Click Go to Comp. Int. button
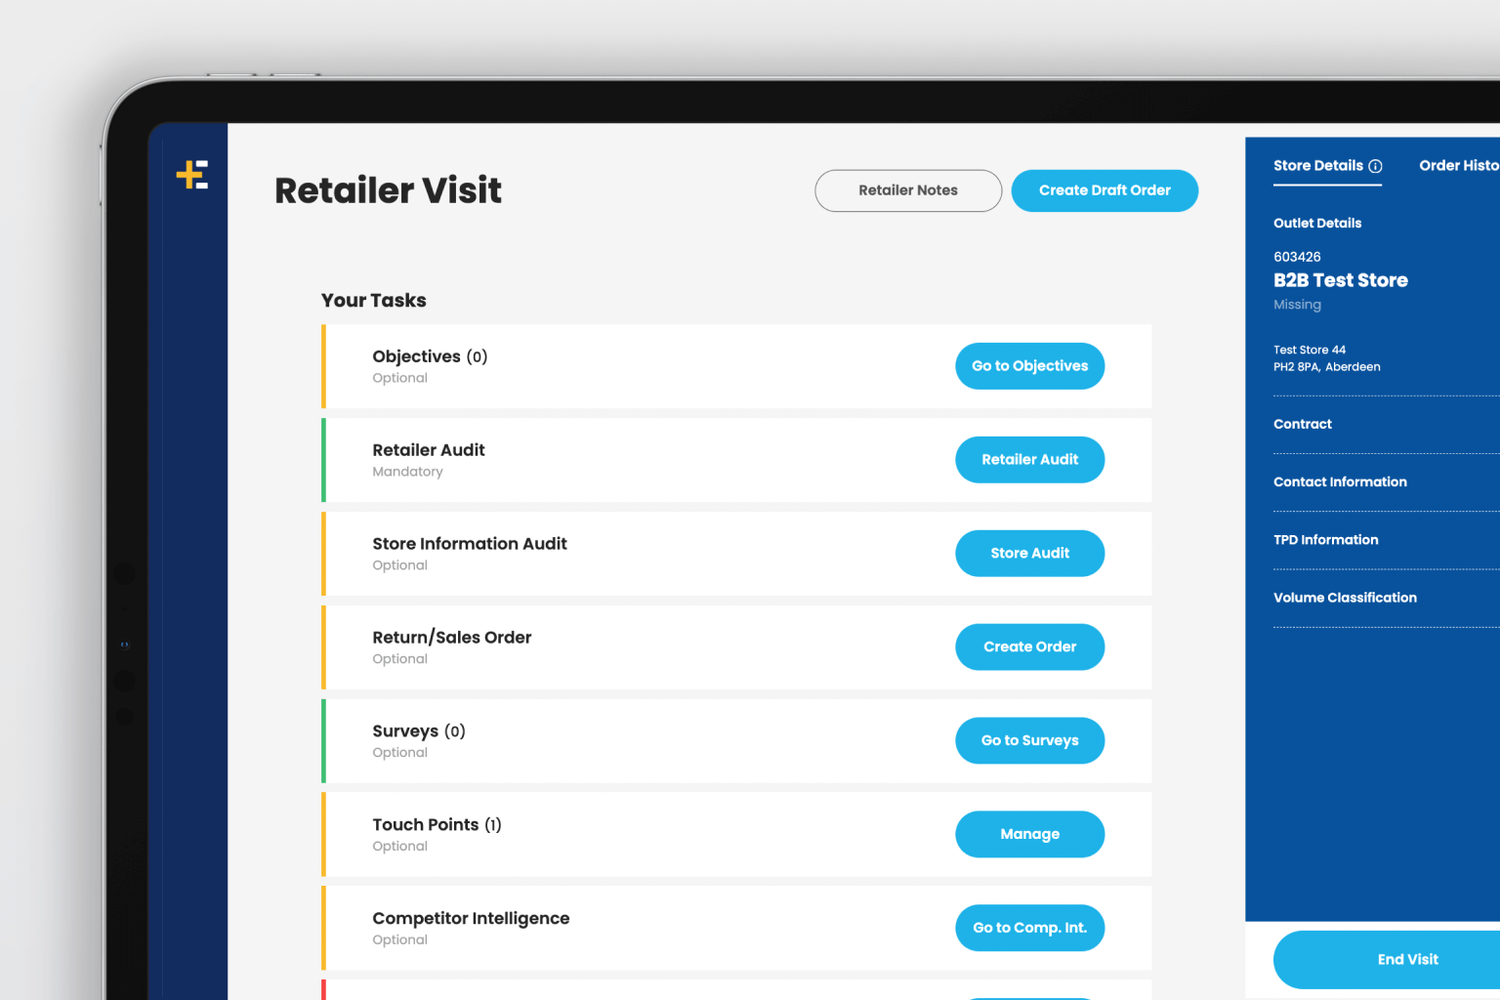 click(1029, 929)
